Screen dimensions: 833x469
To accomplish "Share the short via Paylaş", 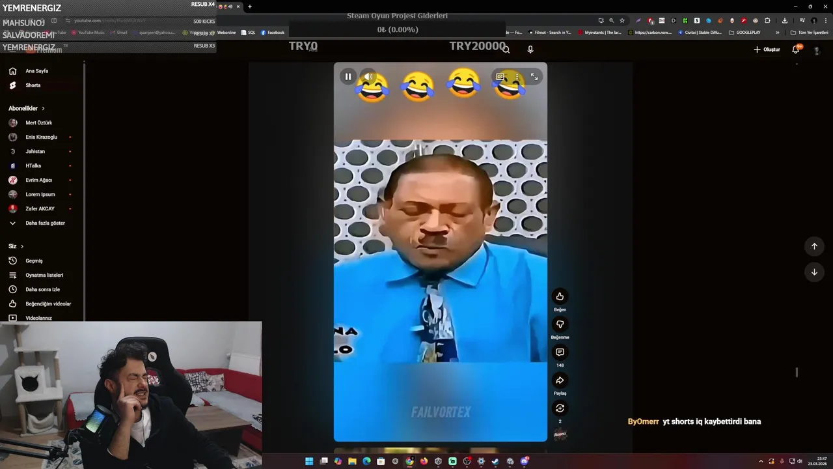I will [560, 380].
